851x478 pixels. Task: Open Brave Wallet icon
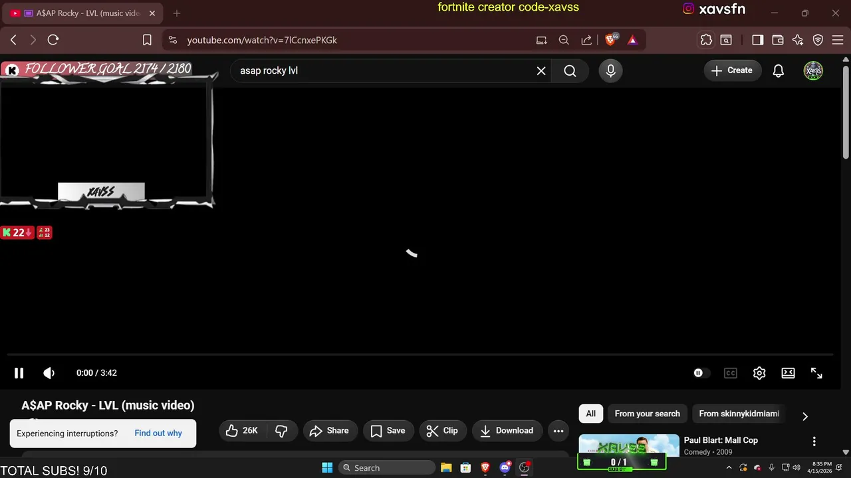point(777,40)
